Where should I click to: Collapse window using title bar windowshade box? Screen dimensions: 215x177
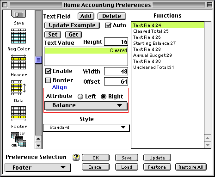(209, 5)
